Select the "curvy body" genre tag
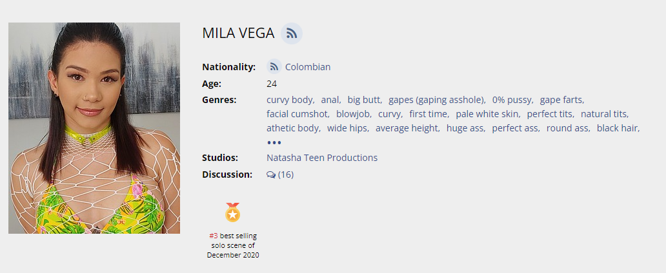This screenshot has width=666, height=273. click(x=290, y=100)
